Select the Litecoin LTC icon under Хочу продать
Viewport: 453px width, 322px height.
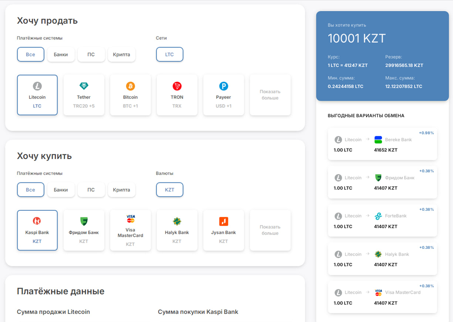pos(37,95)
